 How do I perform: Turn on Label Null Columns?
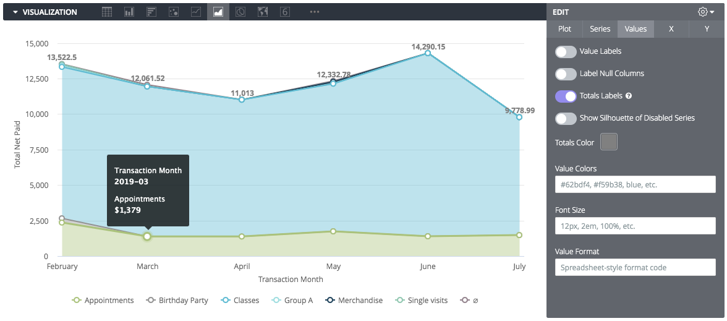click(x=566, y=74)
